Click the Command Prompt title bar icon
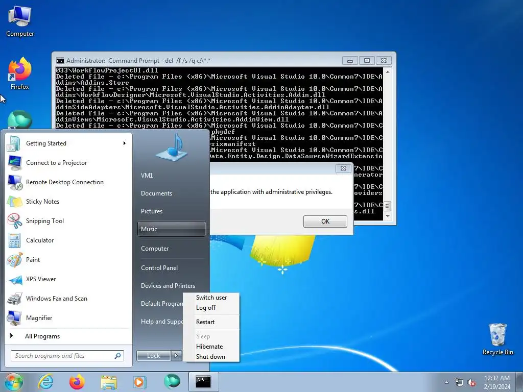The image size is (523, 392). (60, 61)
